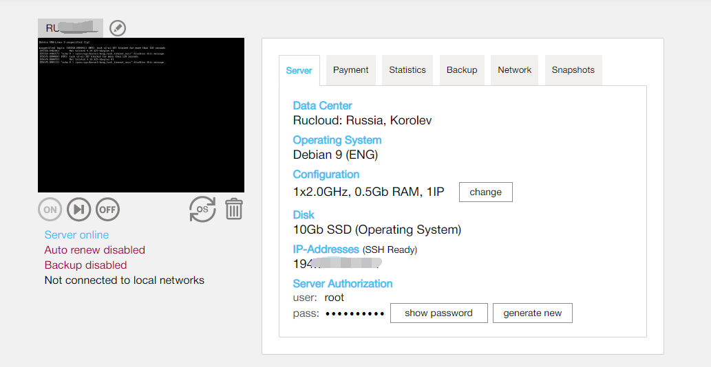Click the change configuration button
711x367 pixels.
click(486, 192)
